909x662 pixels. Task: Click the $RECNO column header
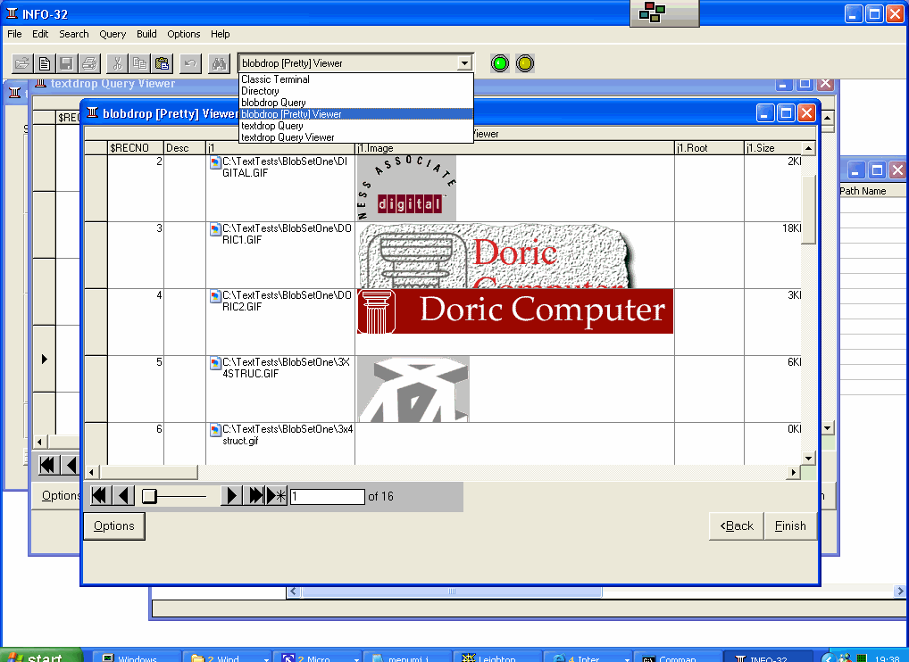click(136, 148)
